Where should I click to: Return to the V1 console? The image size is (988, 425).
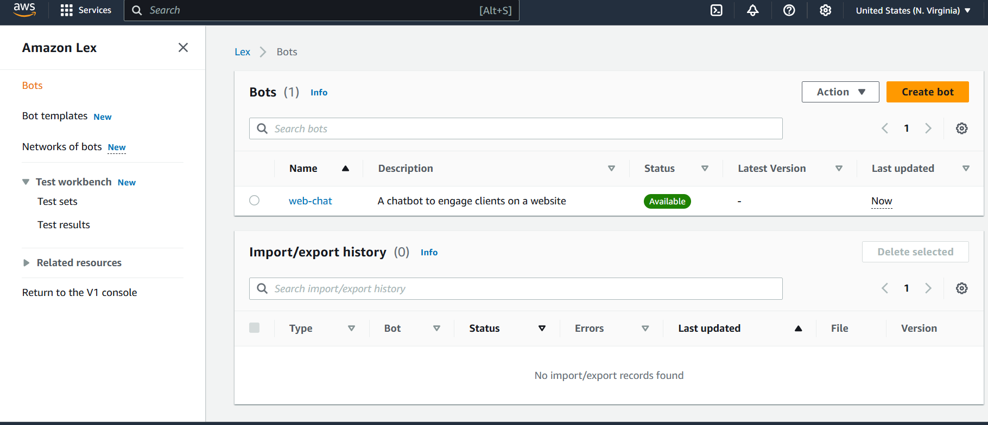pyautogui.click(x=80, y=293)
